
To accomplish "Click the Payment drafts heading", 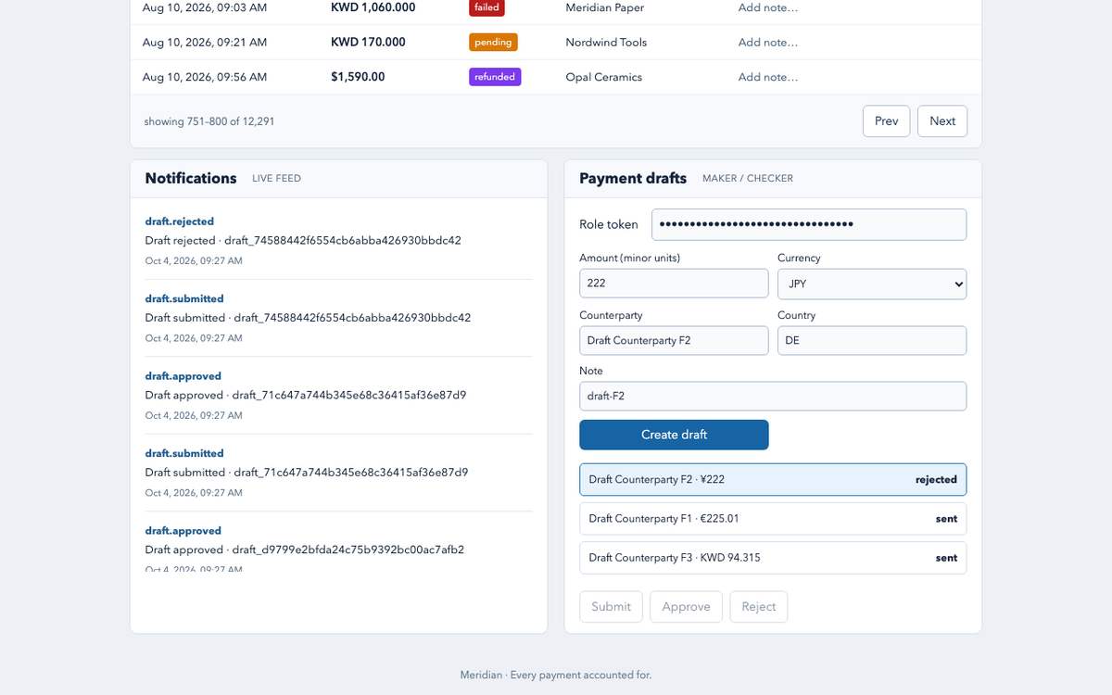I will 633,178.
